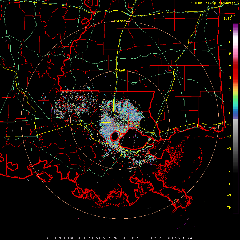Click the -6 value on the color scale
The width and height of the screenshot is (240, 240).
click(229, 184)
